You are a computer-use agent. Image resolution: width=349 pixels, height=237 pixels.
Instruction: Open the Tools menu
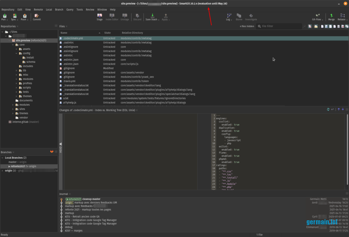click(79, 10)
